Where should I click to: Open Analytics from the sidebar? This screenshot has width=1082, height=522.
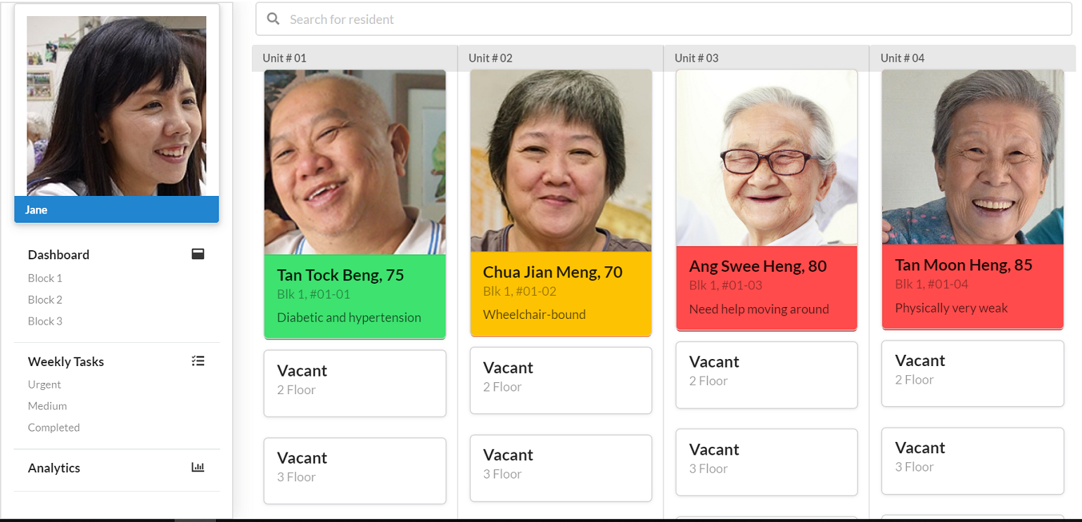(x=53, y=467)
